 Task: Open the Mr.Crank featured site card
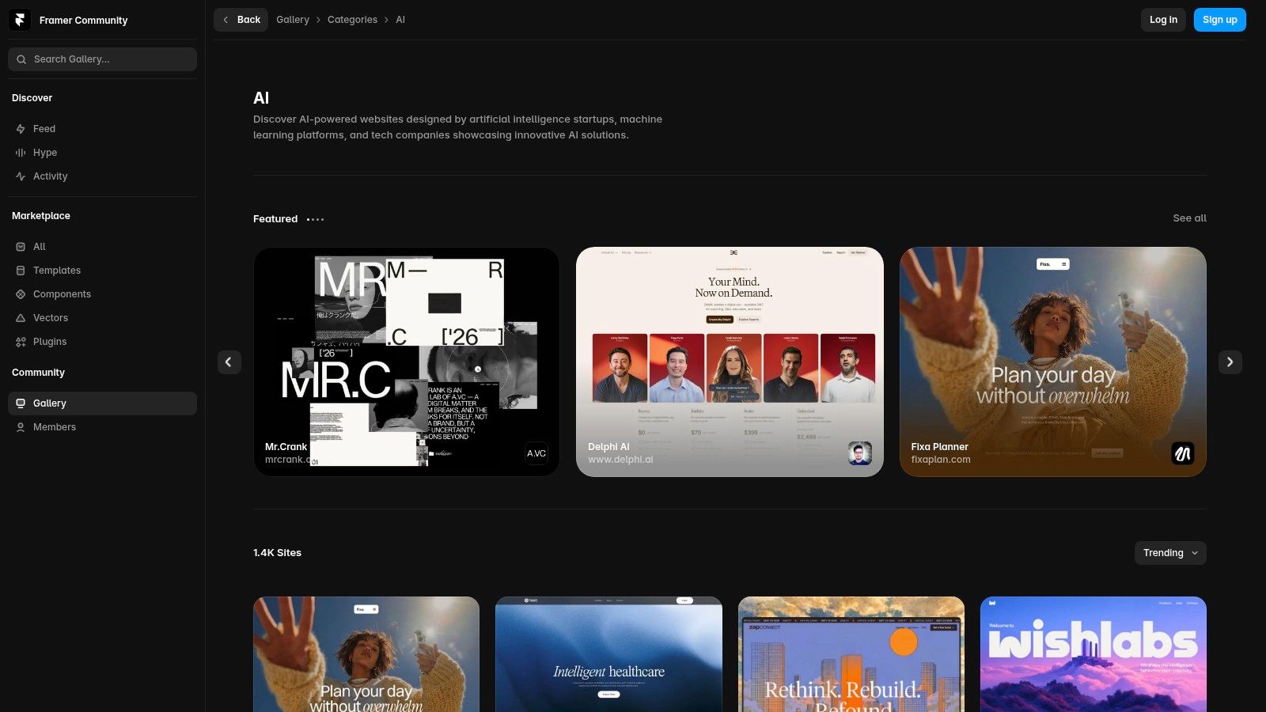[406, 362]
